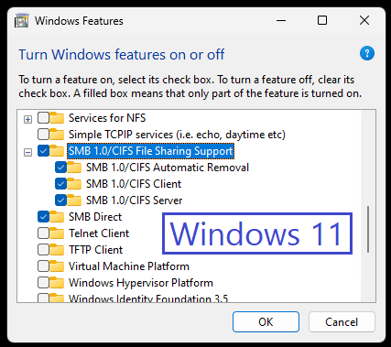The image size is (391, 347).
Task: Open the blue help question mark icon
Action: click(x=367, y=54)
